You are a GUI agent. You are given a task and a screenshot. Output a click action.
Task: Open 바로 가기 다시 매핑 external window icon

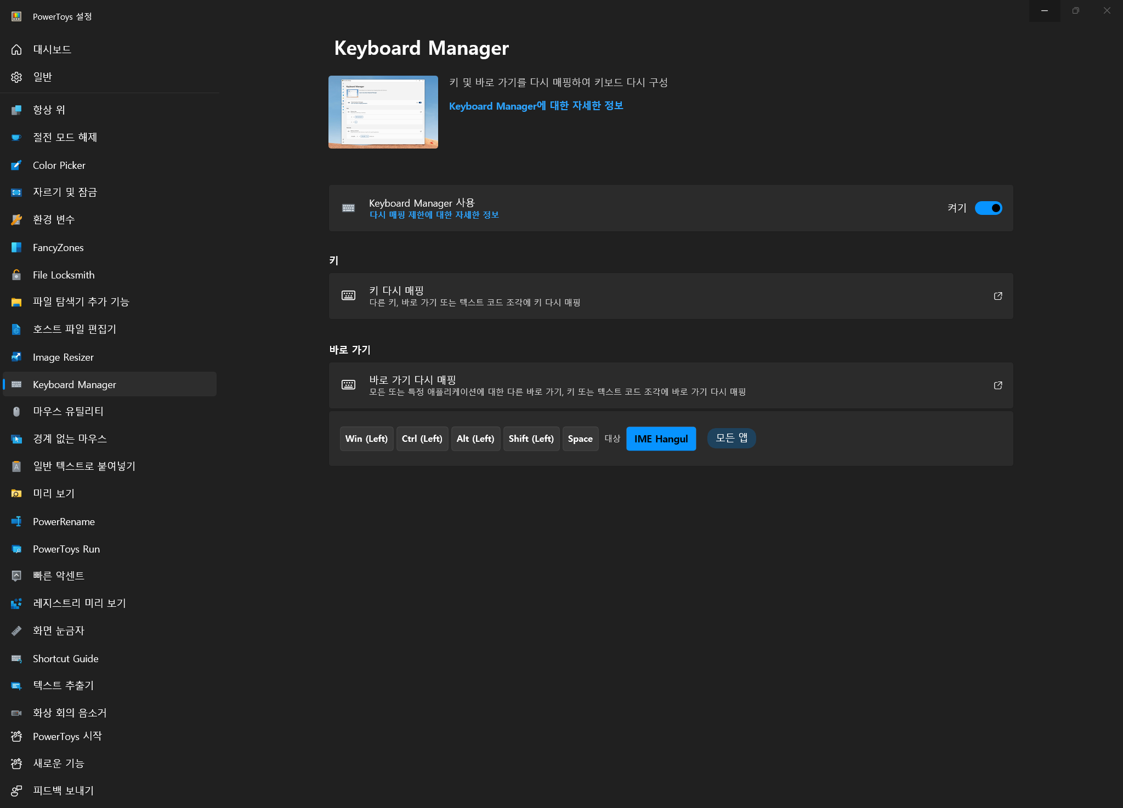click(998, 385)
